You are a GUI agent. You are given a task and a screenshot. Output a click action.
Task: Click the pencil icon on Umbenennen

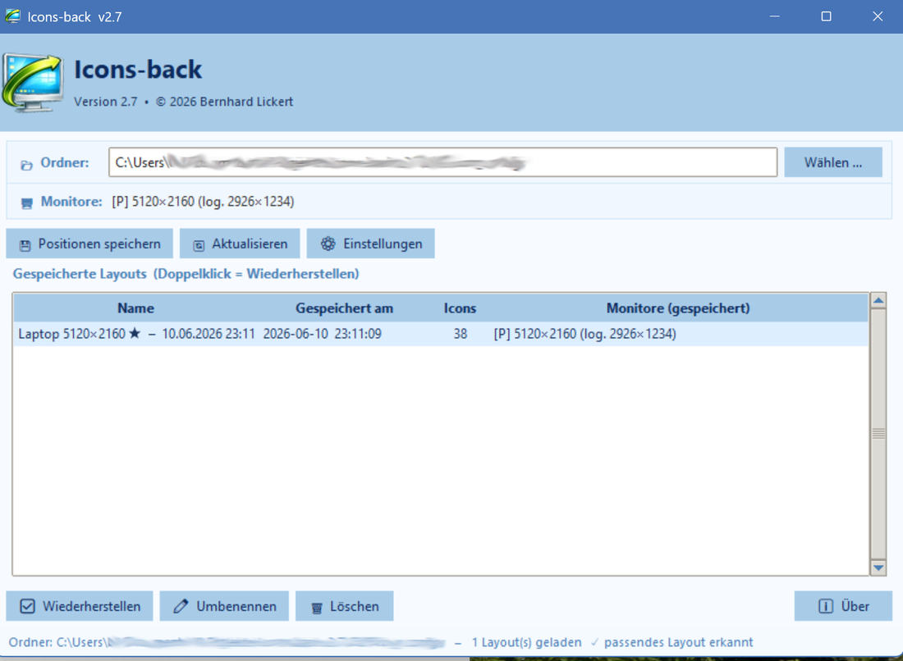(x=181, y=606)
